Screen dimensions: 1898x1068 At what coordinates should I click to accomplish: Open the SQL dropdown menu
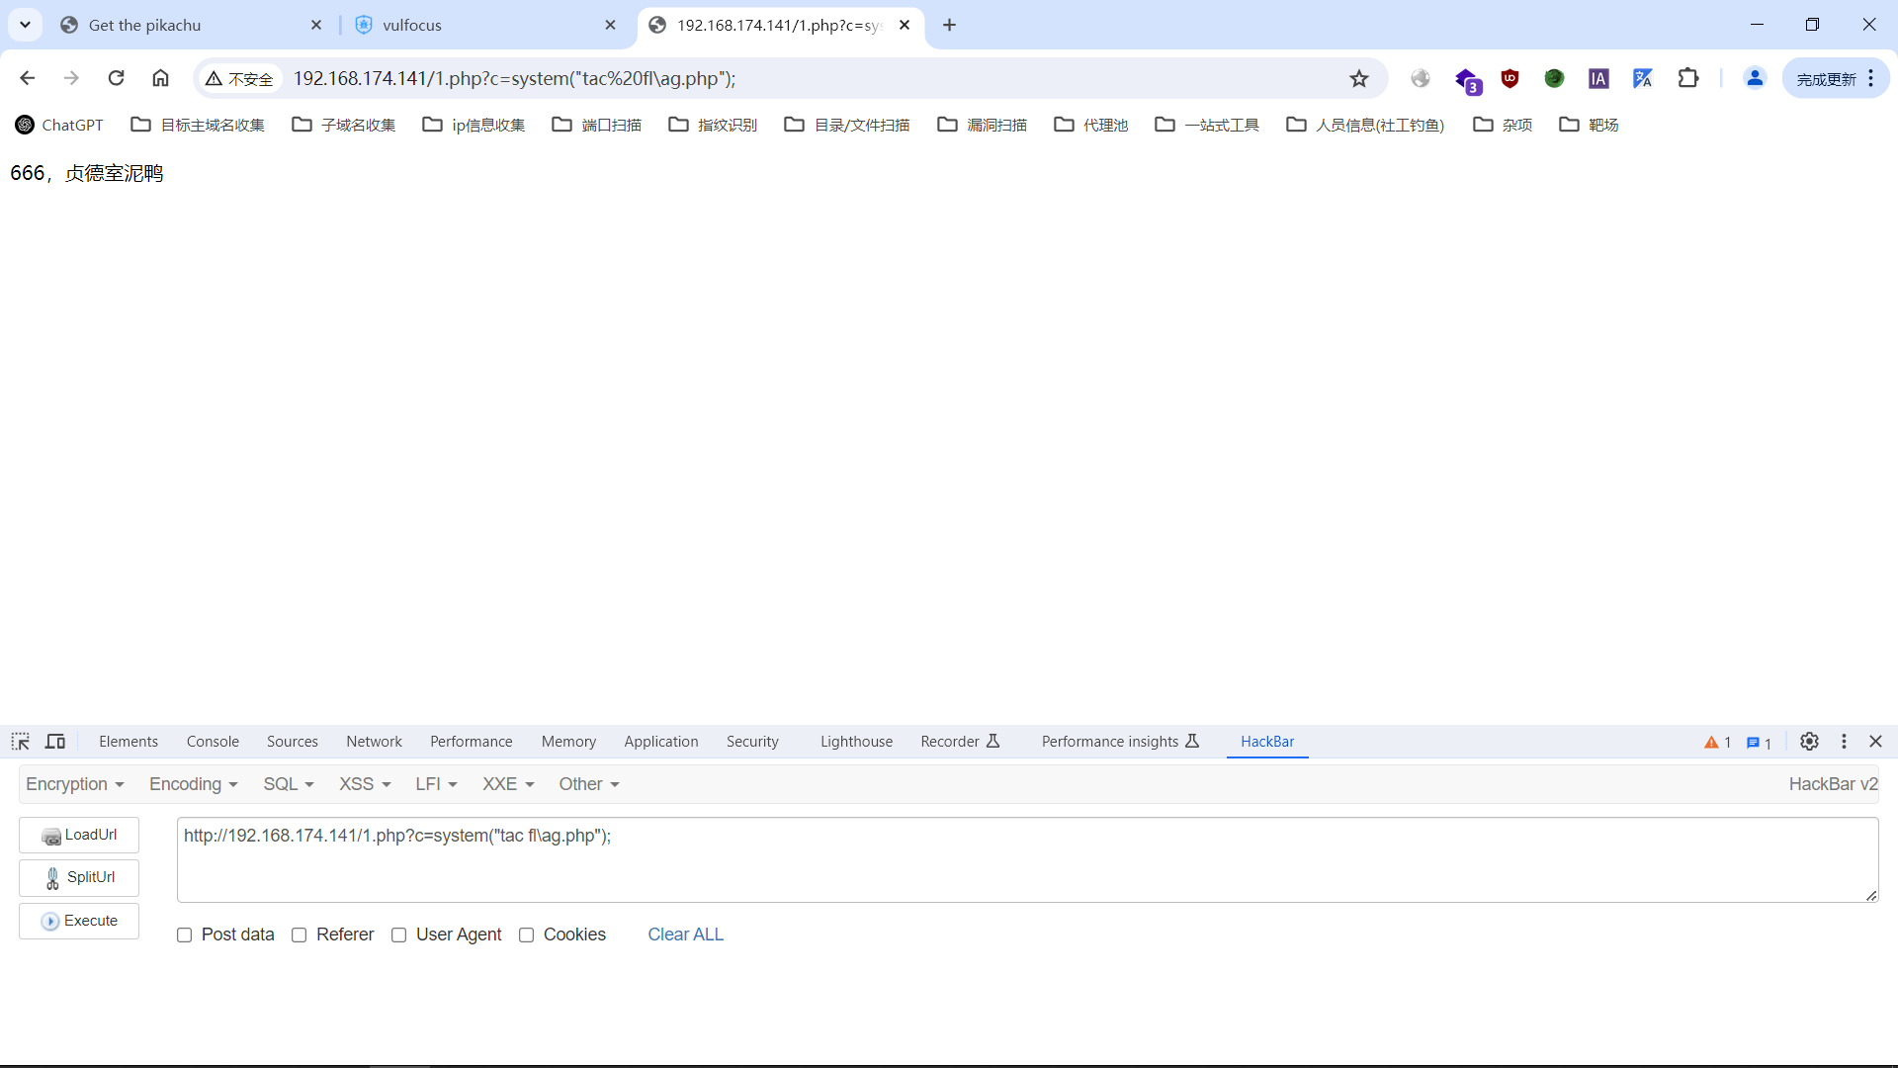click(288, 784)
